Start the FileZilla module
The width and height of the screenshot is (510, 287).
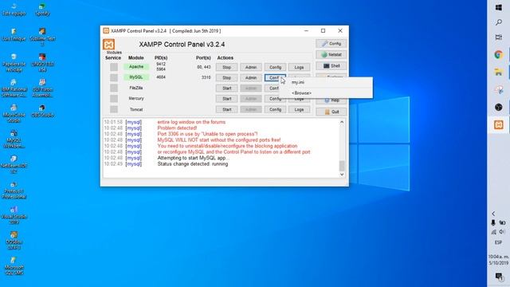[x=226, y=88]
